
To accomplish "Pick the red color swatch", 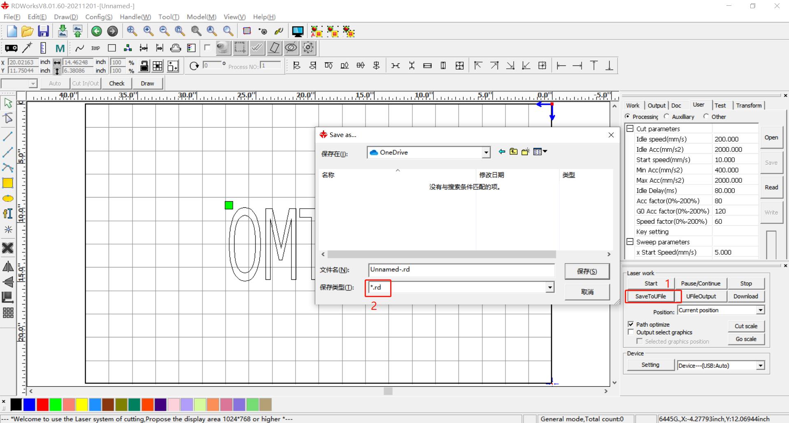I will click(x=42, y=404).
